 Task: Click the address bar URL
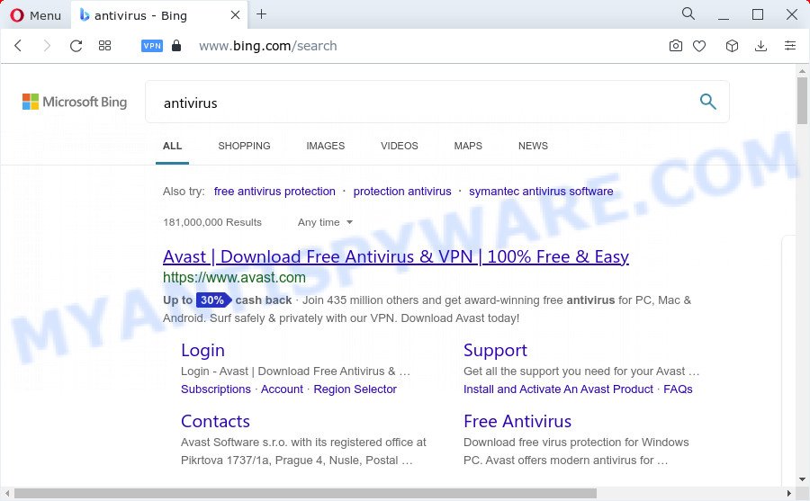[x=267, y=46]
